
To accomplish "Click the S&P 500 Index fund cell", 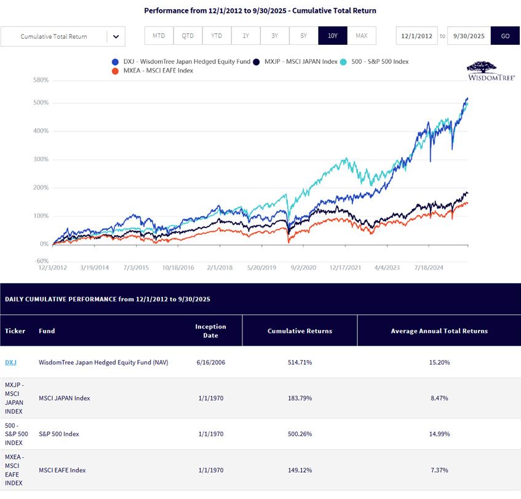I will click(59, 434).
